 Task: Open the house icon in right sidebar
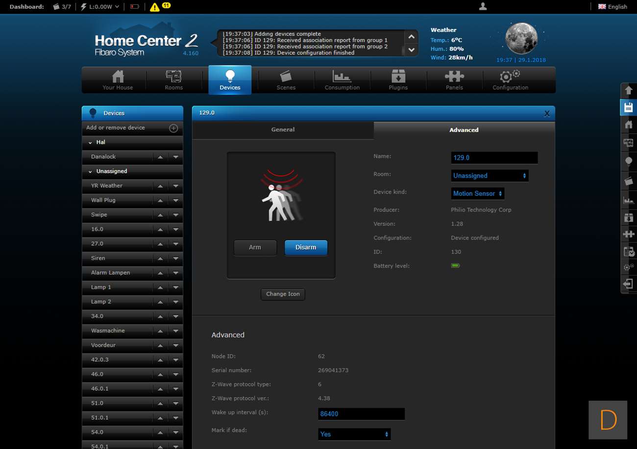coord(629,125)
